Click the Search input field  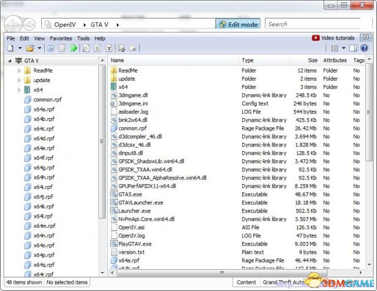(313, 24)
